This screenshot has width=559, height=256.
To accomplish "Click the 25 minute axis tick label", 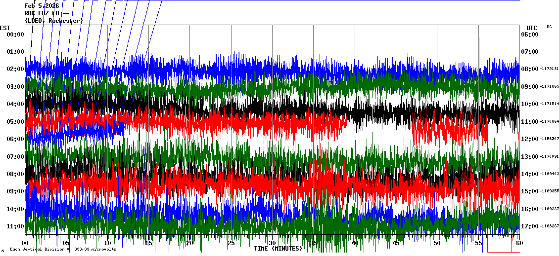I will tap(231, 243).
